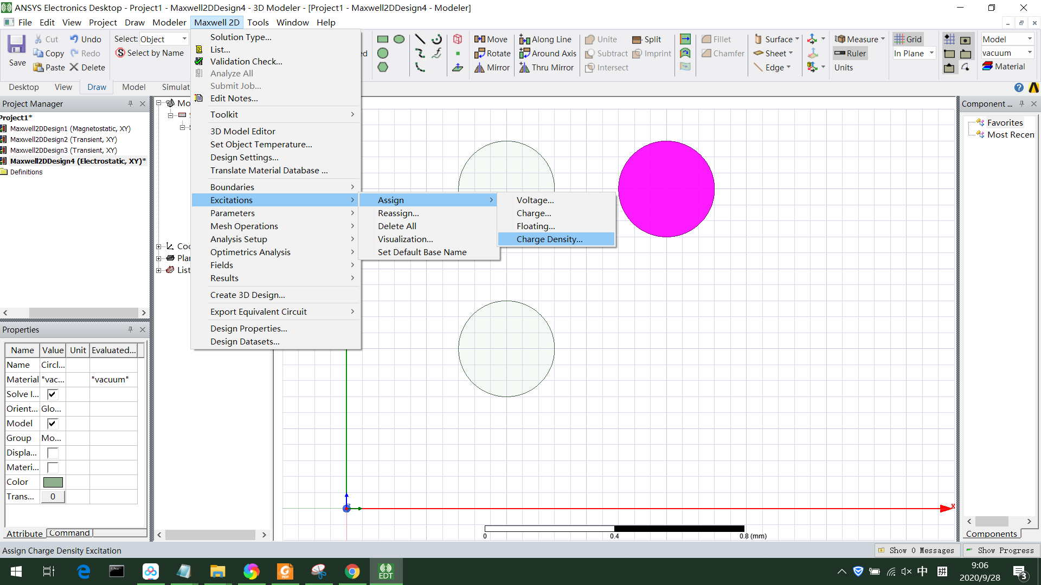The width and height of the screenshot is (1041, 585).
Task: Click the Units button
Action: point(844,67)
